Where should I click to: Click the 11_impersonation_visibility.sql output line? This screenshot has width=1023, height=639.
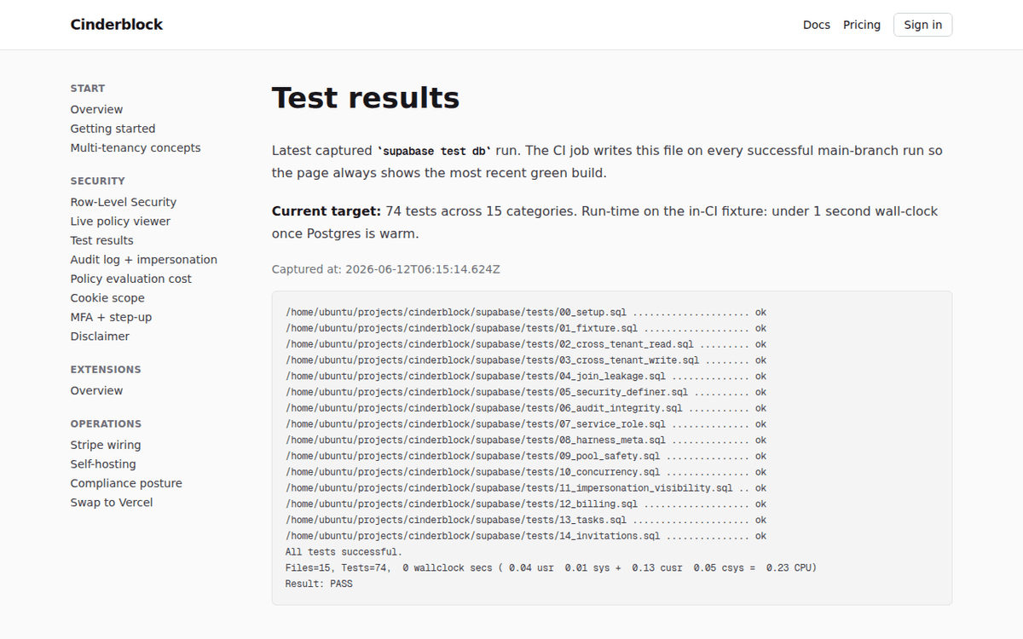526,488
